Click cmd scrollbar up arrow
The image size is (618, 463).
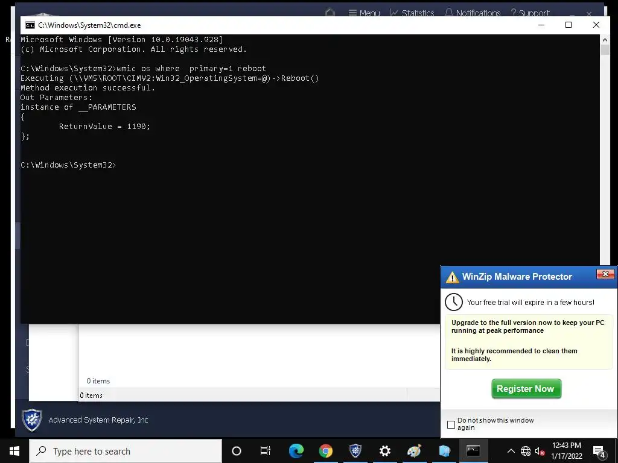click(x=605, y=39)
